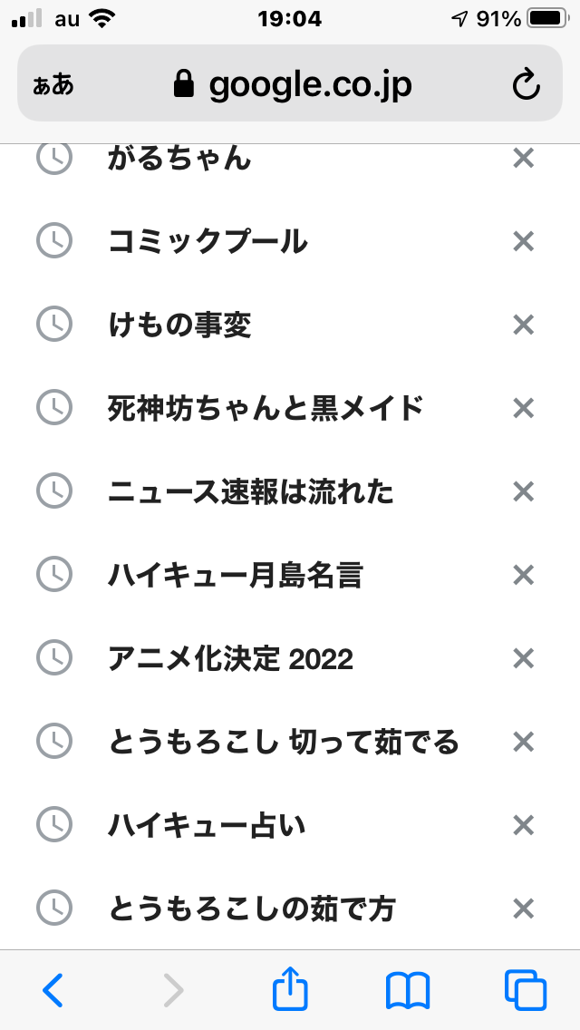
Task: Open the Safari share sheet
Action: [289, 990]
